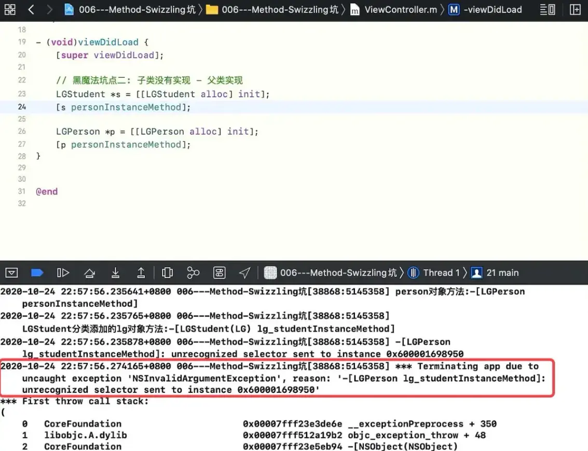Click '[super viewDidLoad];' statement
588x451 pixels.
click(110, 55)
